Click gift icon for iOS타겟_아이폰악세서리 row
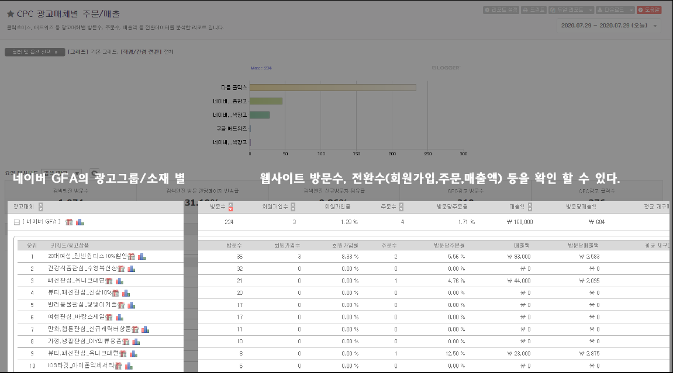Viewport: 673px width, 373px height. click(x=119, y=366)
